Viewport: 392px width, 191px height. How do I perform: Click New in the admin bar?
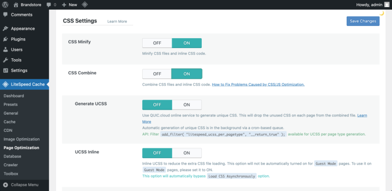coord(73,5)
